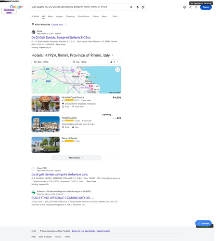Click the Sign in button

[206, 7]
